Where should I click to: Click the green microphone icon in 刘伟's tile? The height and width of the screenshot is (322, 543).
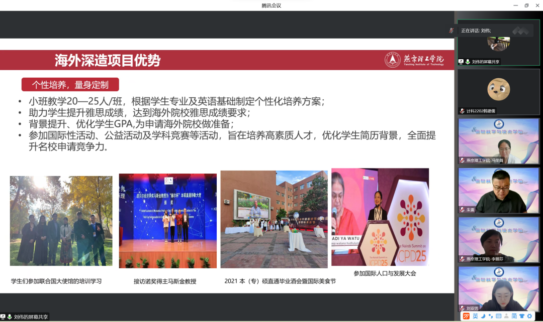[x=468, y=62]
